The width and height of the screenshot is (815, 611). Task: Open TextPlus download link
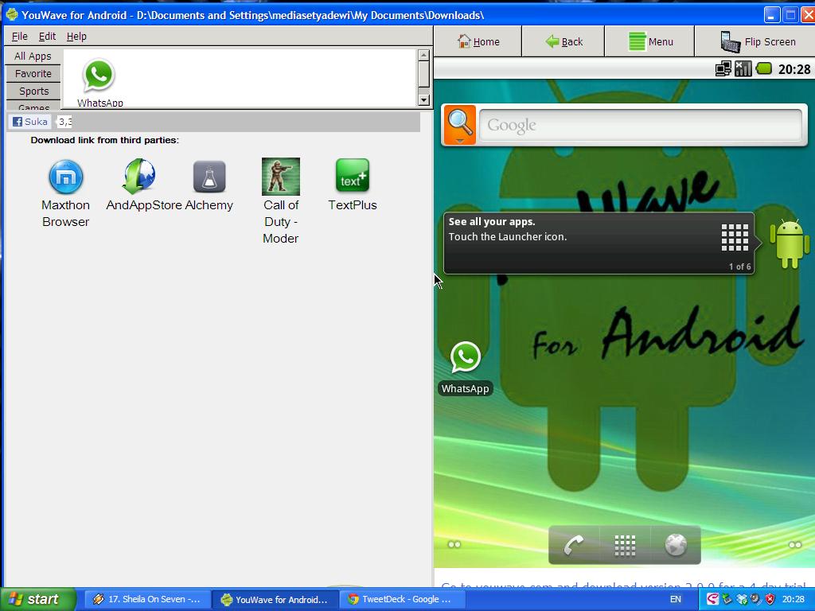353,176
